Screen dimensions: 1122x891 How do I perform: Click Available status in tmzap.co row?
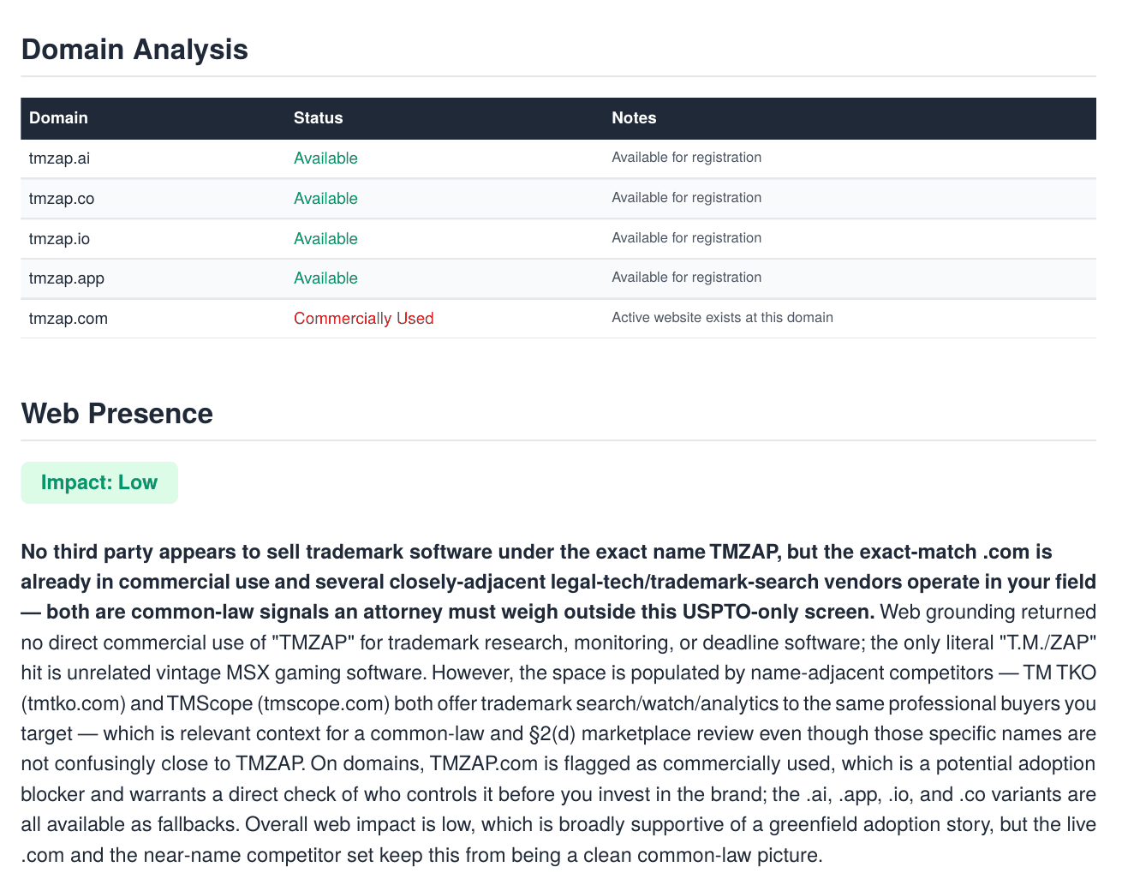coord(325,199)
